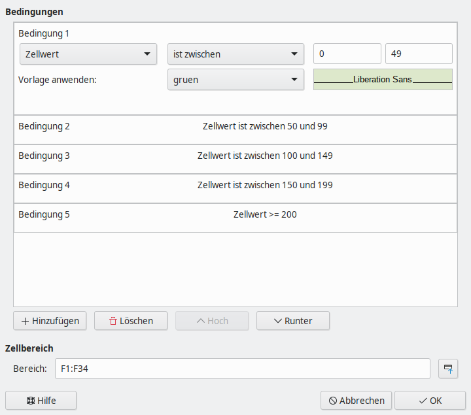Select the Bedingung 5 row
The width and height of the screenshot is (471, 415).
click(235, 218)
